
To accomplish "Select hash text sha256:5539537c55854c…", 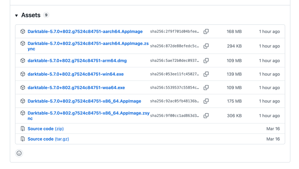I will pyautogui.click(x=175, y=87).
